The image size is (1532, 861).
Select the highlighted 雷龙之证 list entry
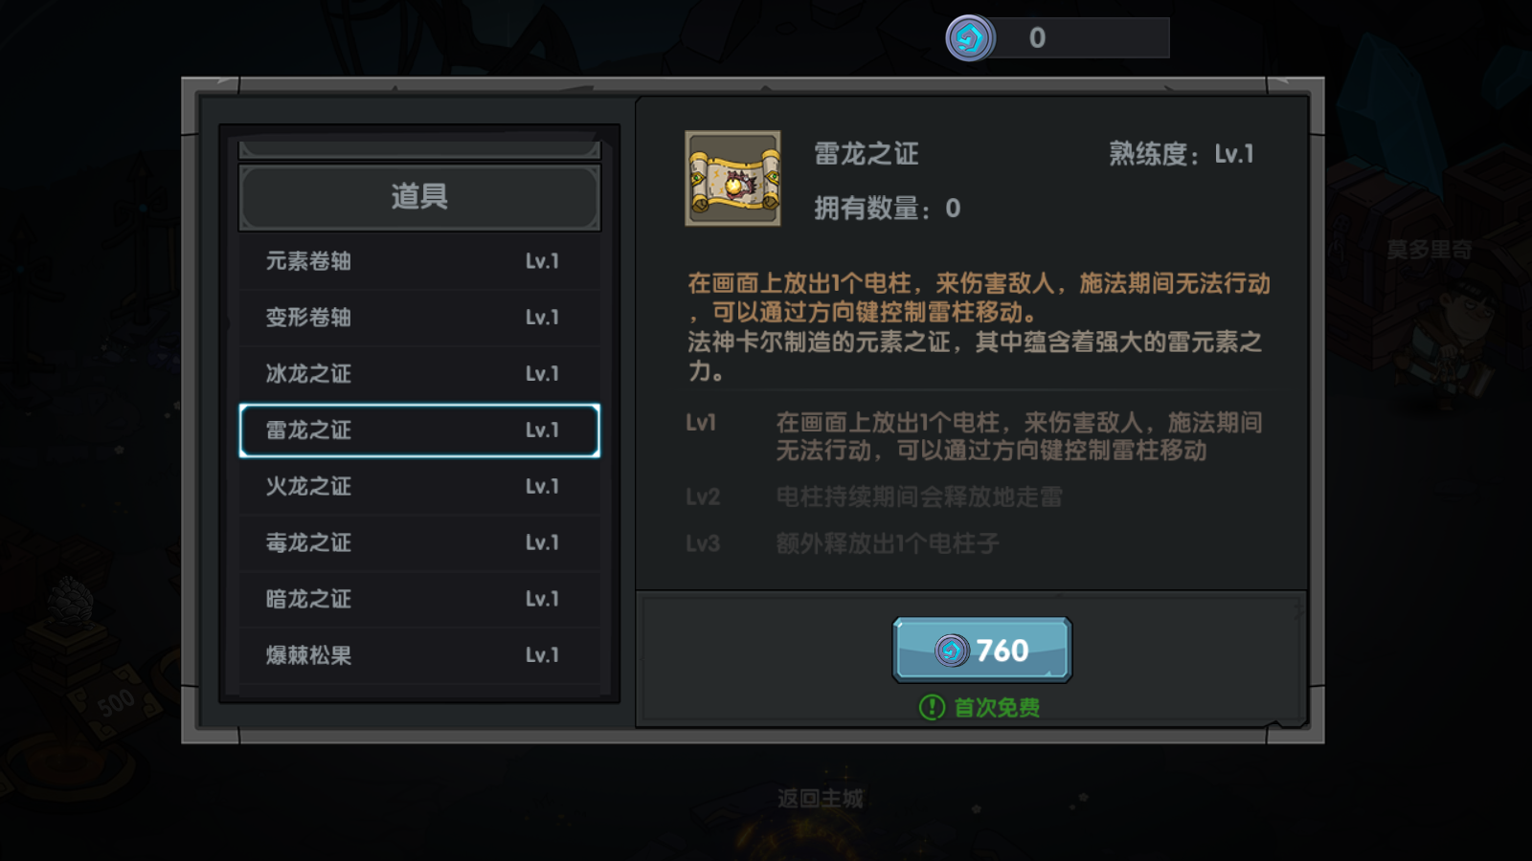(x=419, y=430)
